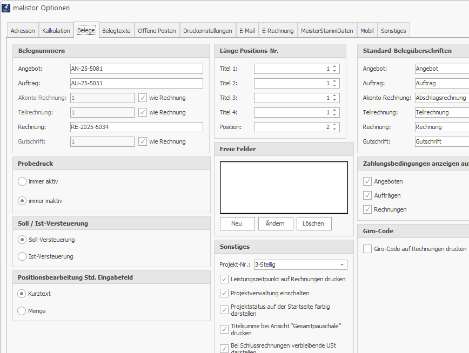Uncheck Projektverwaltung einschalten
The image size is (469, 353).
[x=224, y=293]
